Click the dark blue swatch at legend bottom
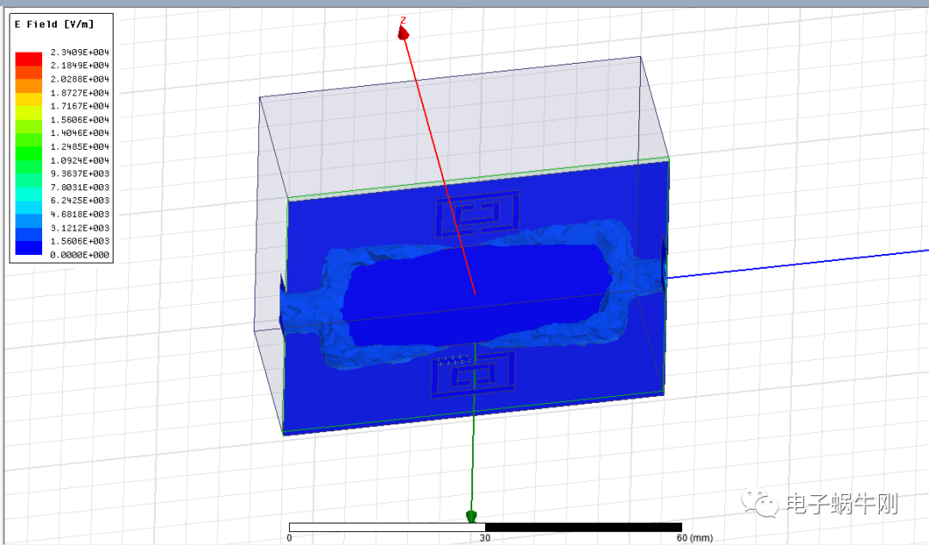Screen dimensions: 929x545 click(28, 249)
